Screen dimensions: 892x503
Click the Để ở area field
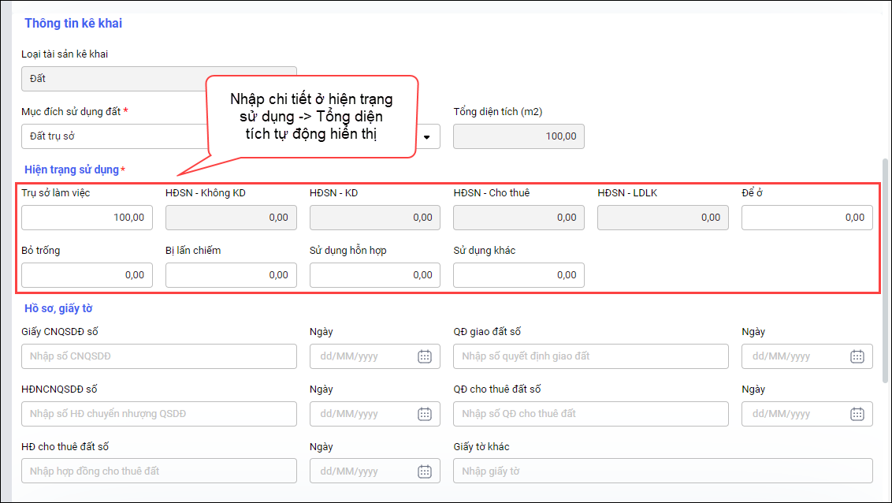point(807,218)
